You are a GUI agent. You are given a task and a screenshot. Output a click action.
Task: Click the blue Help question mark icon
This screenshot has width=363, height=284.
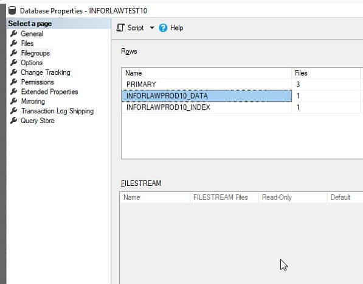(163, 28)
